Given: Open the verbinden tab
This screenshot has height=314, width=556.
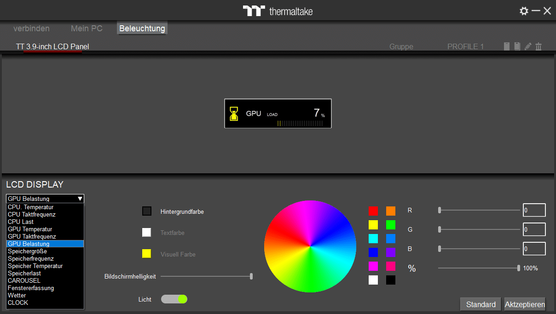Looking at the screenshot, I should coord(31,29).
